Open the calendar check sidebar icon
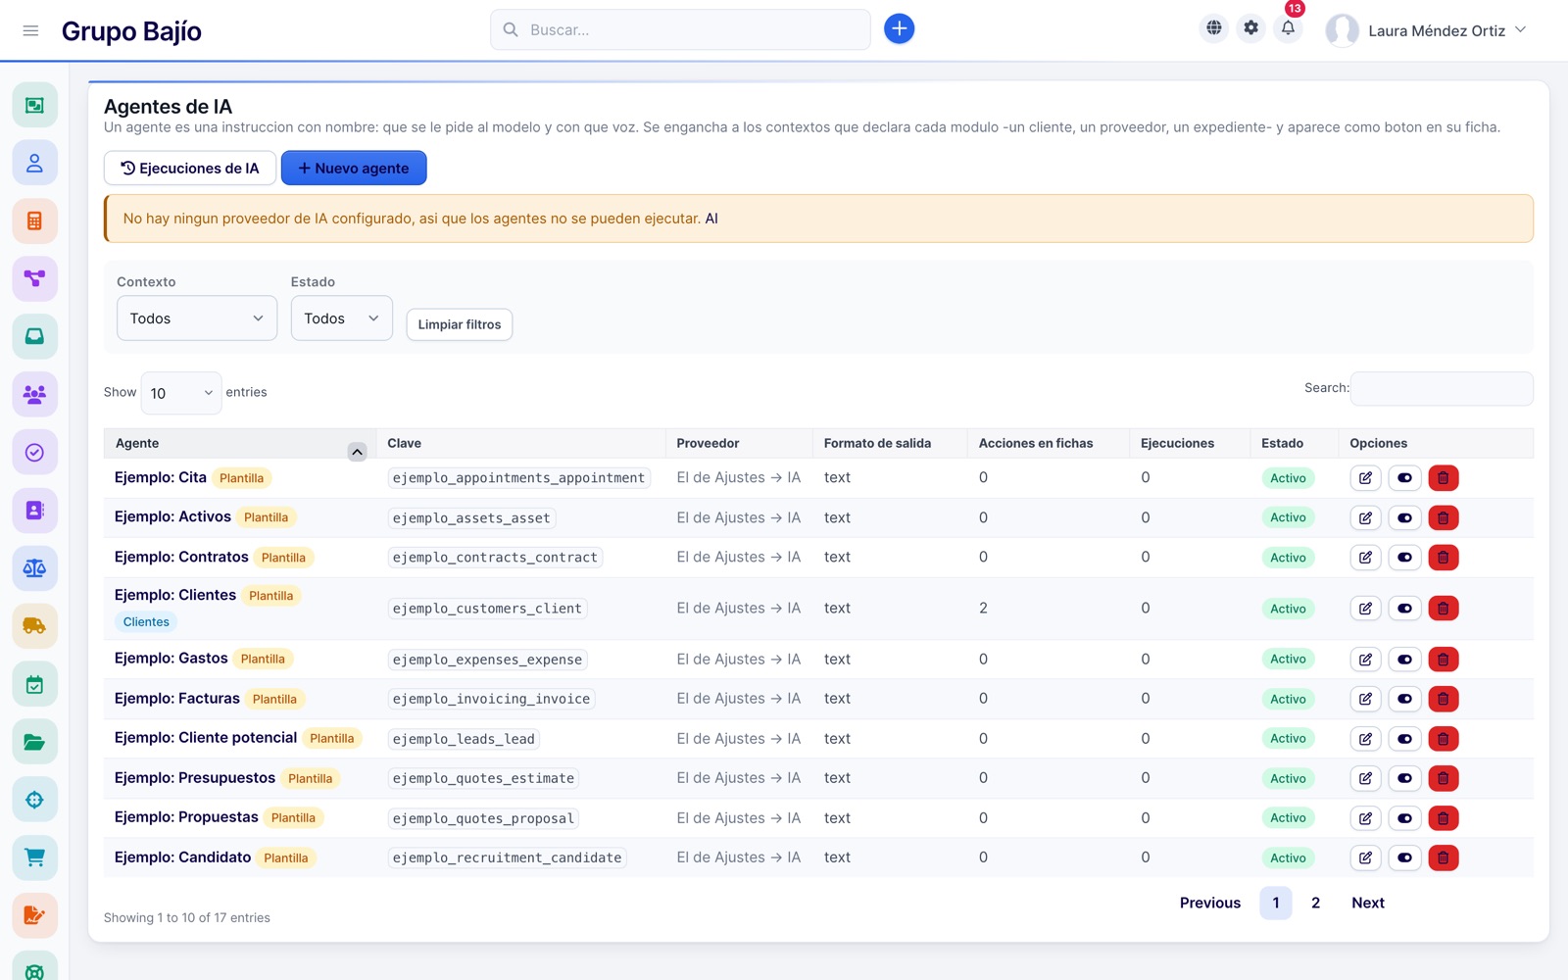 coord(34,684)
